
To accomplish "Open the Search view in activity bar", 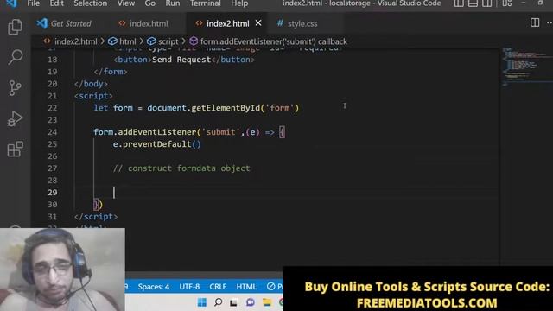I will [x=16, y=57].
